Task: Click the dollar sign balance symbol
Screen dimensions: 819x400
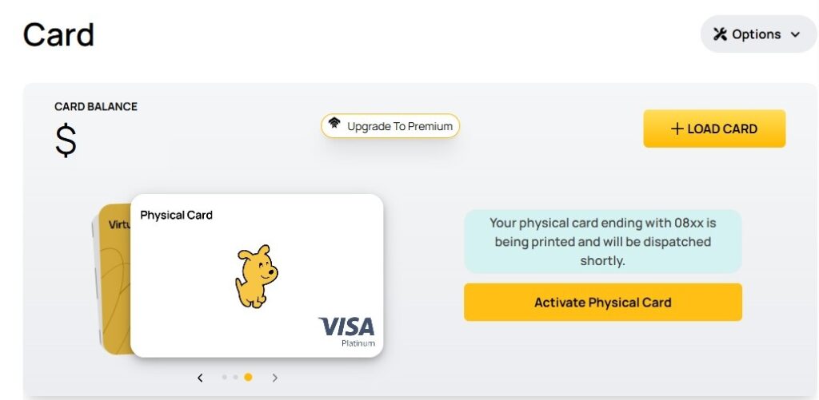Action: 66,140
